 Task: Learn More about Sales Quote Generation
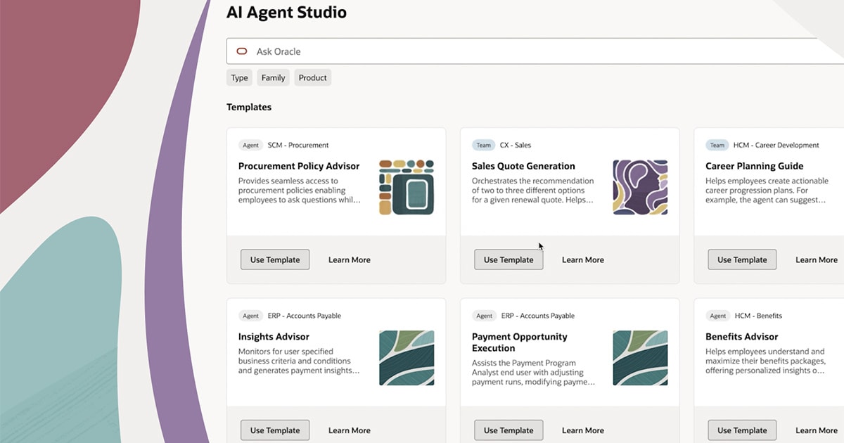583,259
